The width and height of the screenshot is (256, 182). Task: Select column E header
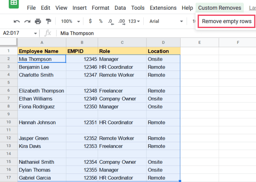199,43
